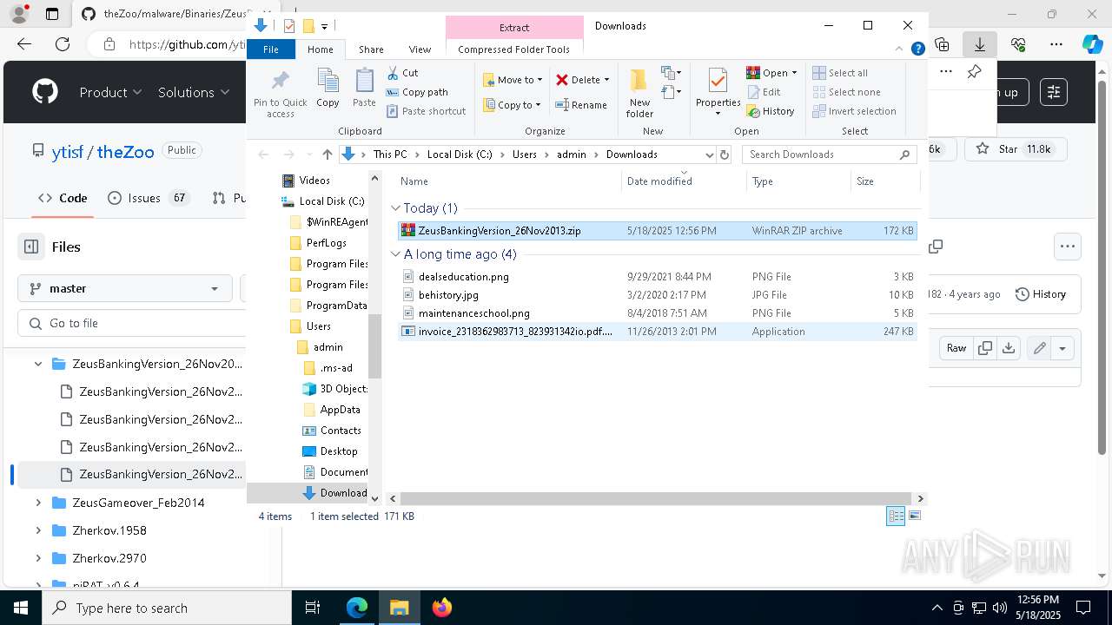This screenshot has width=1112, height=625.
Task: Expand ZeusGameover_Feb2014 folder on GitHub
Action: pyautogui.click(x=38, y=503)
